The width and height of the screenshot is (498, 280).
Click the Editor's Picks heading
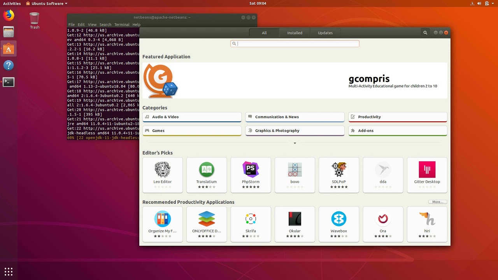[158, 153]
